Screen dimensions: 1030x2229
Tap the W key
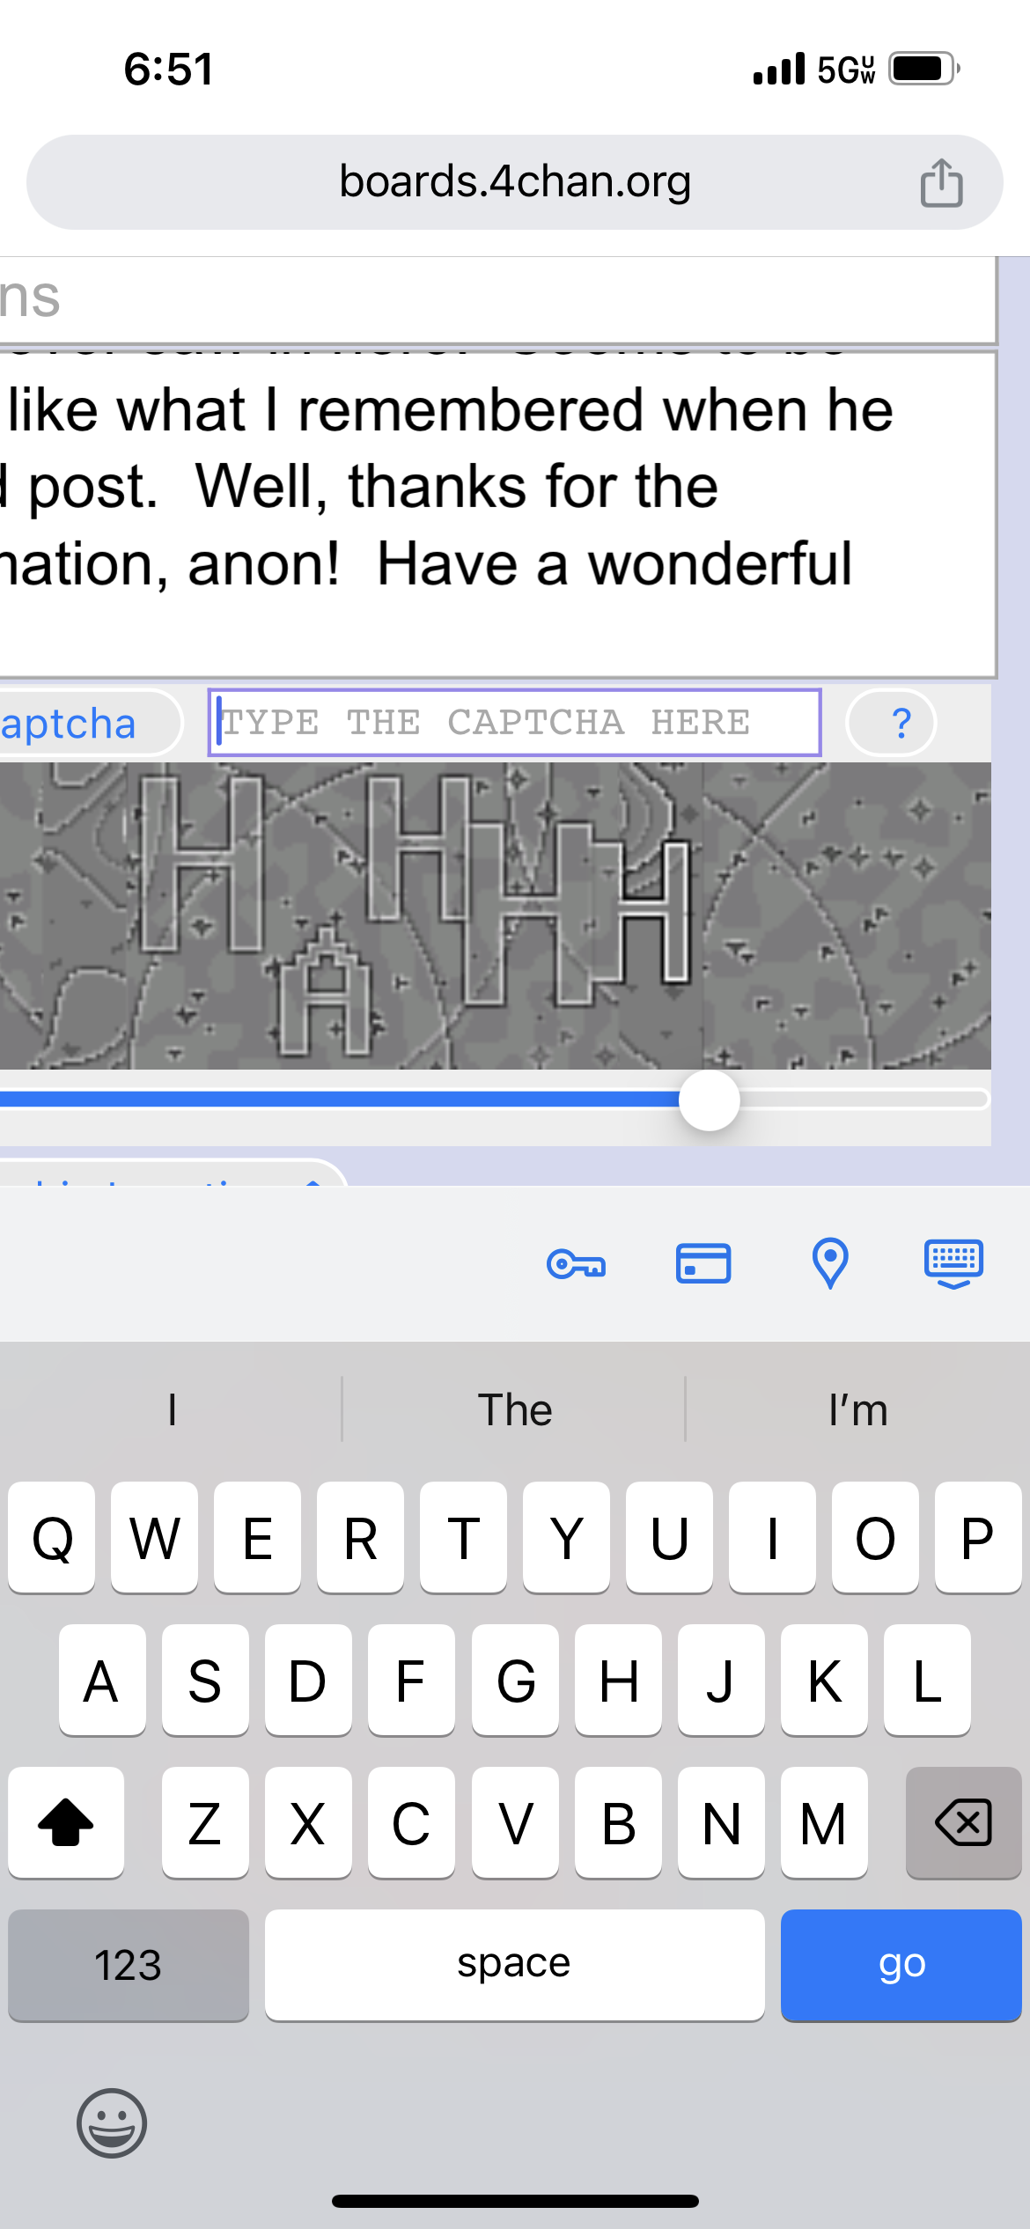[x=155, y=1537]
